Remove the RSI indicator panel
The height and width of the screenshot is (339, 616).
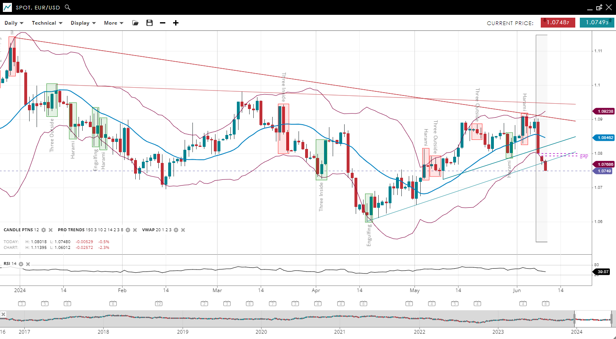pos(28,264)
